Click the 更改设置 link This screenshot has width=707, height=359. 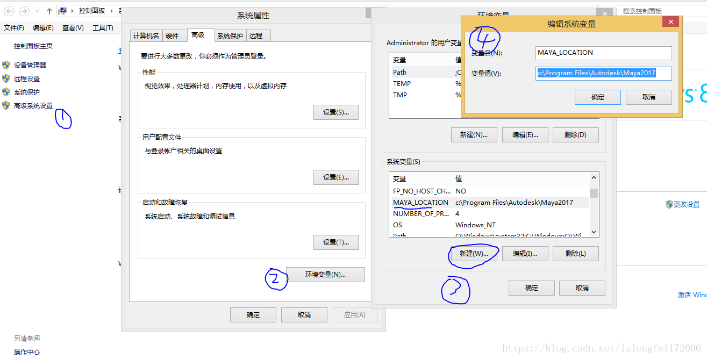[x=687, y=204]
